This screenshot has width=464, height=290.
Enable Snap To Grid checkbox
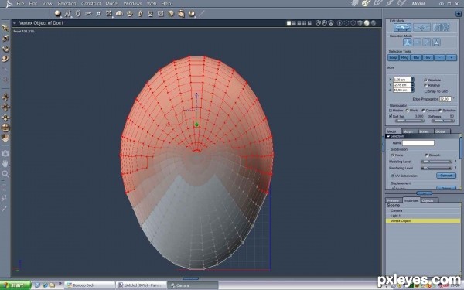[425, 91]
